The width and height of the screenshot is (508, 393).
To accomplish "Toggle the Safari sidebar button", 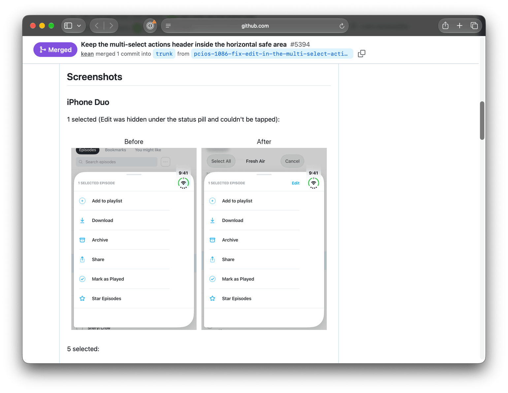I will click(x=68, y=26).
